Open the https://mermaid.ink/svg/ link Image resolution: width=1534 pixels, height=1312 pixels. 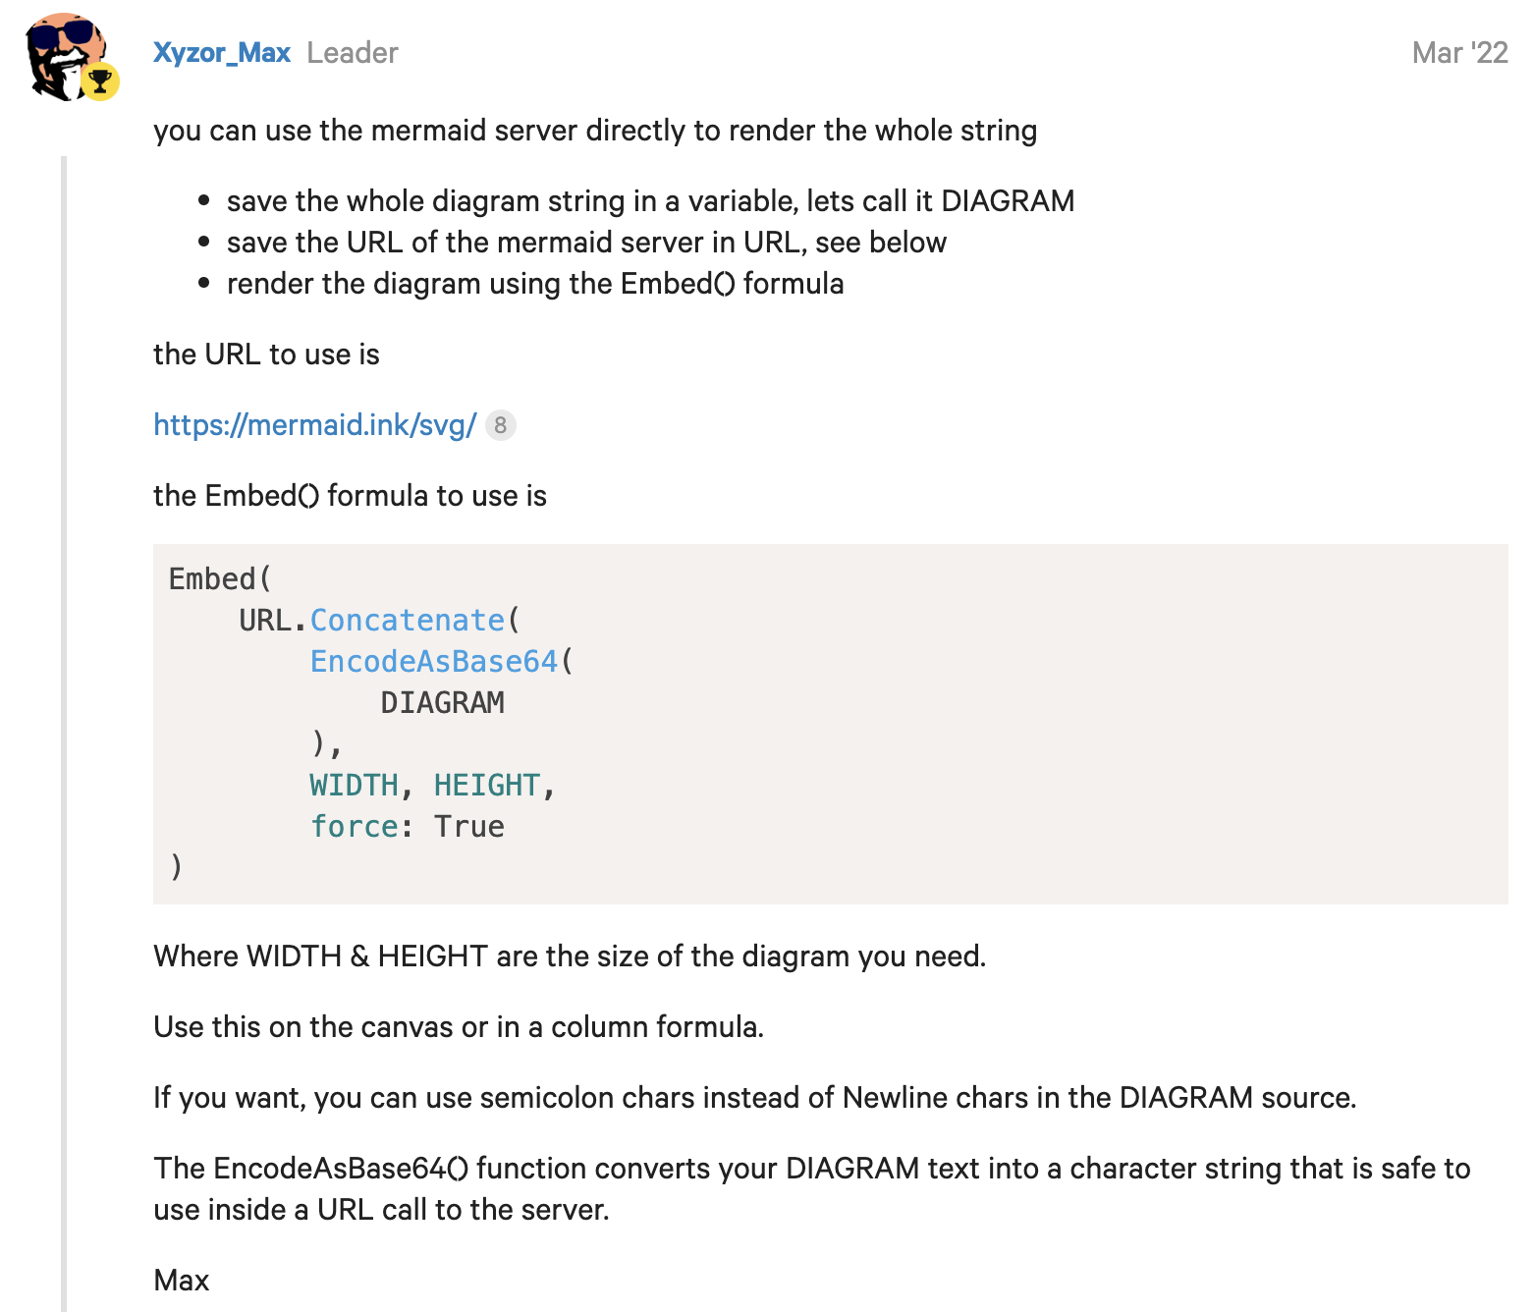pos(314,425)
